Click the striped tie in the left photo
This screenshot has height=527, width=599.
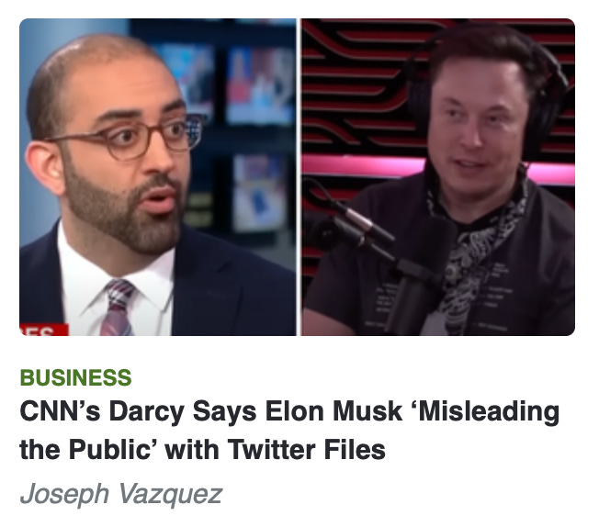[118, 308]
